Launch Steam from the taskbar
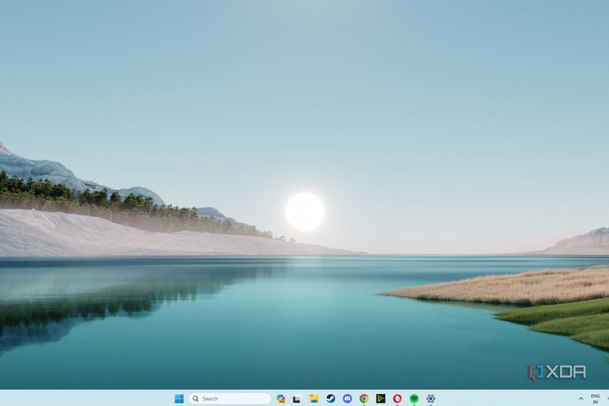Viewport: 609px width, 406px height. tap(330, 399)
